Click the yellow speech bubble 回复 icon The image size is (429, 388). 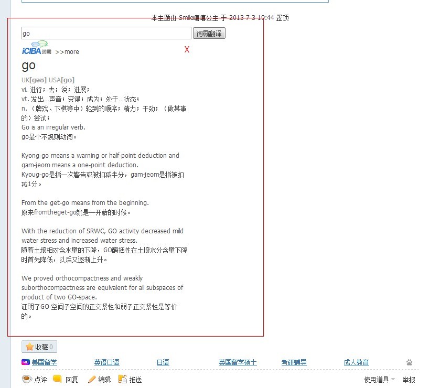[x=57, y=379]
